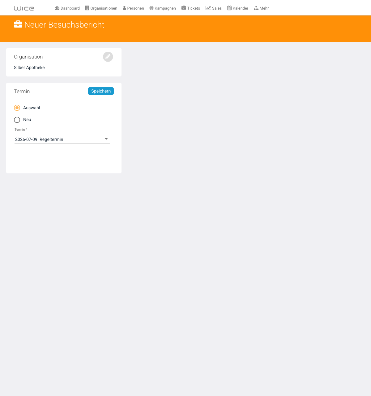Select the Auswahl radio option
This screenshot has width=371, height=396.
coord(17,108)
